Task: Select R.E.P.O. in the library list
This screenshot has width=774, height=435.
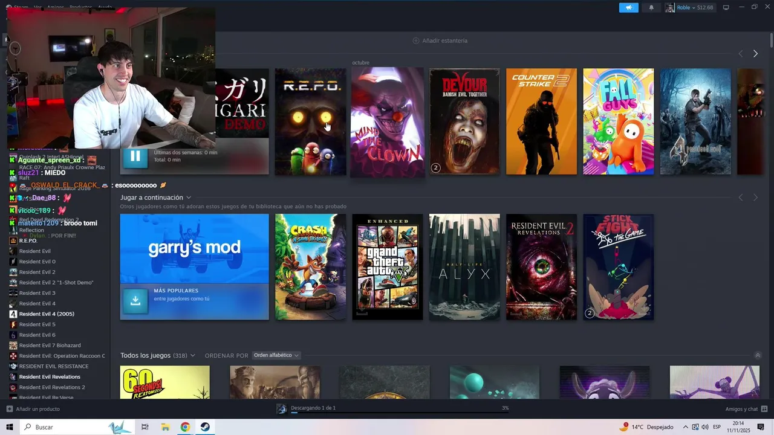Action: tap(28, 240)
